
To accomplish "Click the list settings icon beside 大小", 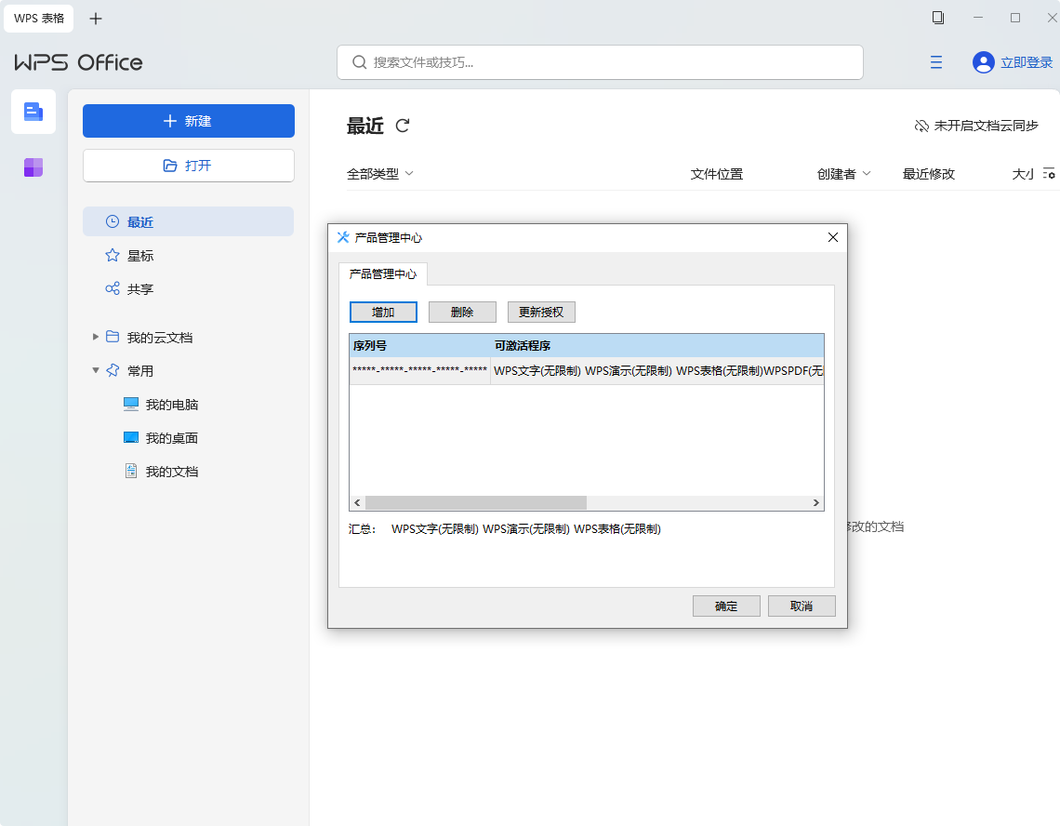I will (1049, 174).
